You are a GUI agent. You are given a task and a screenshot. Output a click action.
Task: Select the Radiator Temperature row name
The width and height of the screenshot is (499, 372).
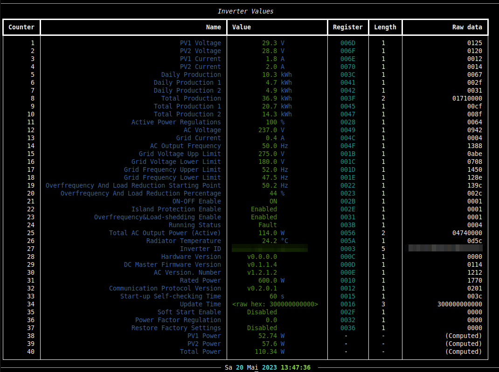(x=183, y=241)
